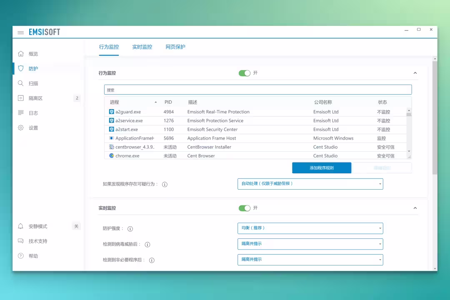Collapse the 行为监控 section with its chevron
Image resolution: width=450 pixels, height=300 pixels.
415,73
